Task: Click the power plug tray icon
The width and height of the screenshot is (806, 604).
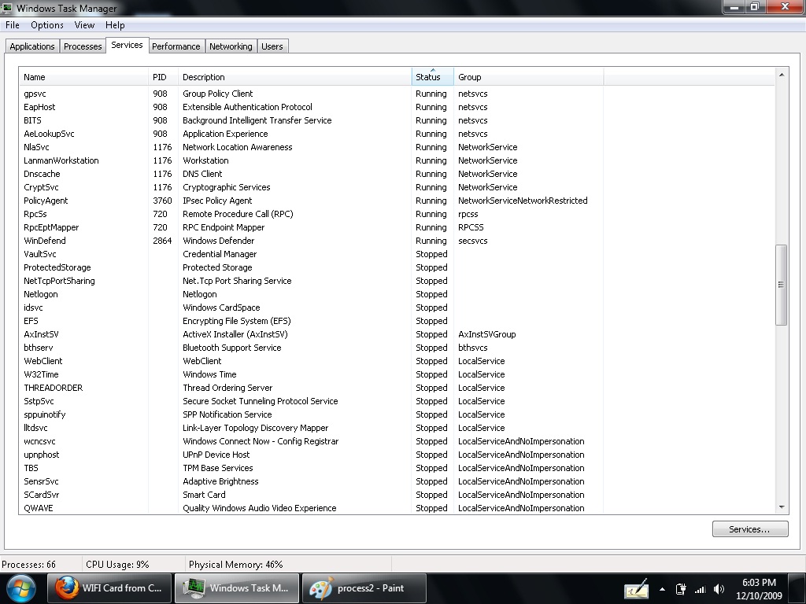Action: [x=681, y=590]
